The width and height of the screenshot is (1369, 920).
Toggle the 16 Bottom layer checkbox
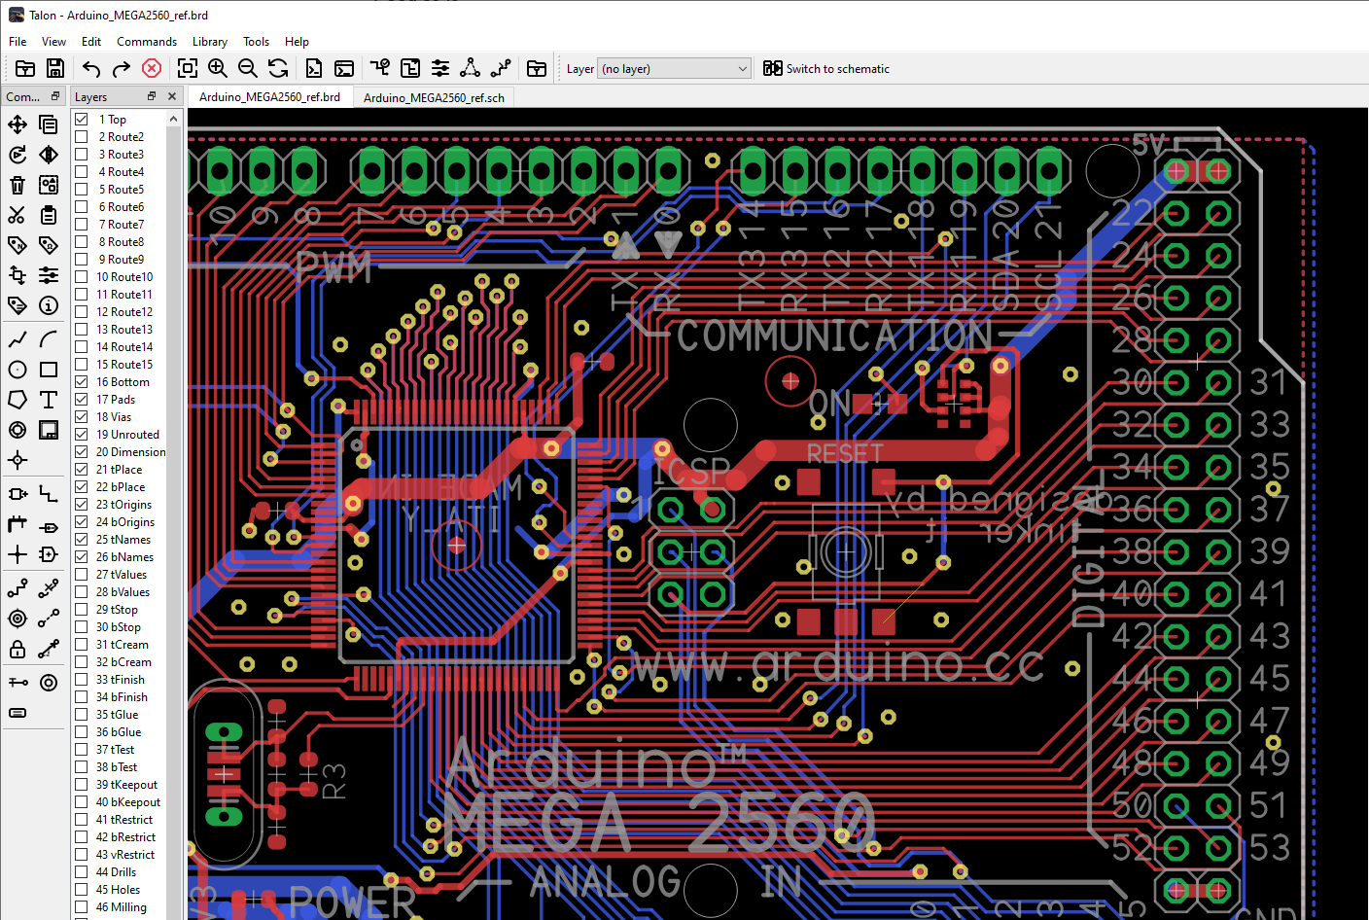[x=82, y=382]
